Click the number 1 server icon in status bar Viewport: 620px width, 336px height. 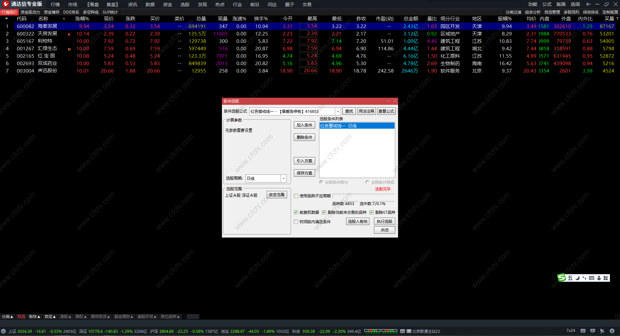point(409,331)
